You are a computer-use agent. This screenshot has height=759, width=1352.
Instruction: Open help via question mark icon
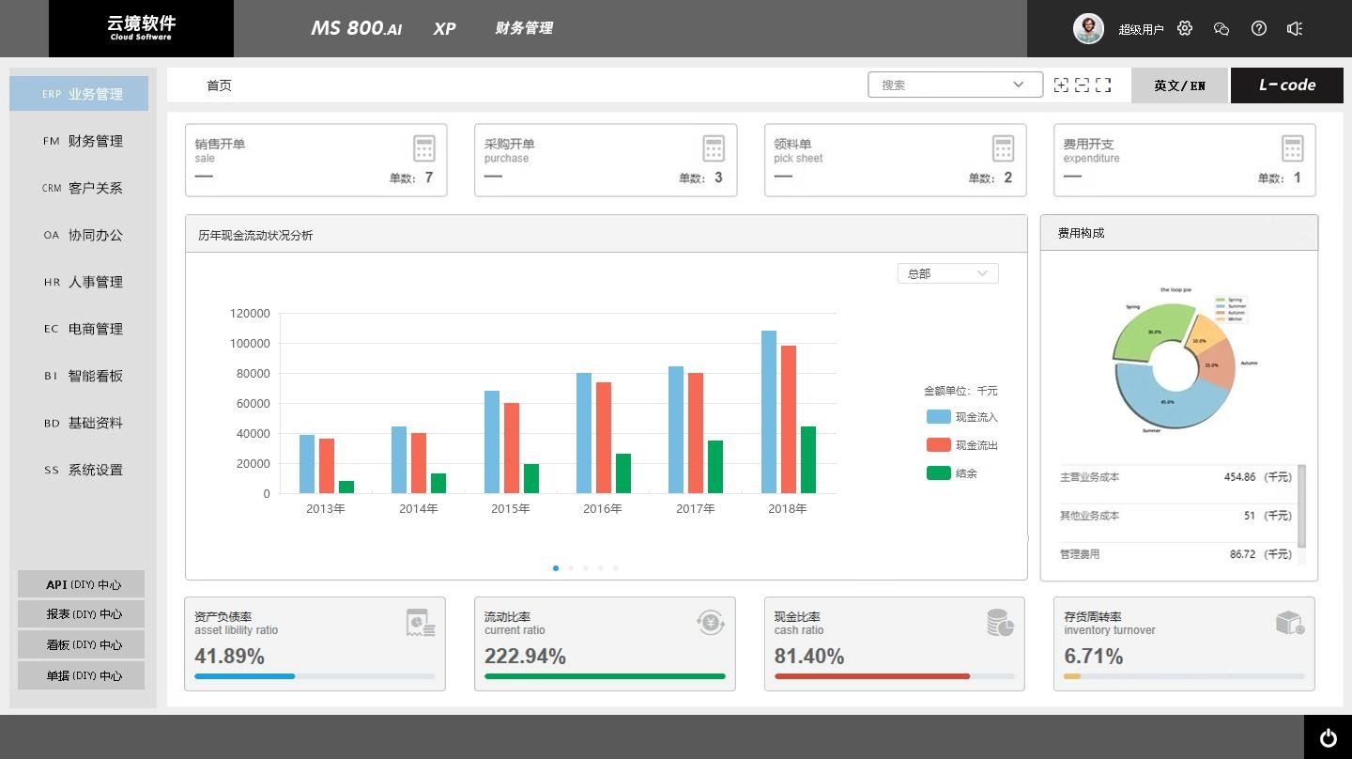(x=1259, y=28)
